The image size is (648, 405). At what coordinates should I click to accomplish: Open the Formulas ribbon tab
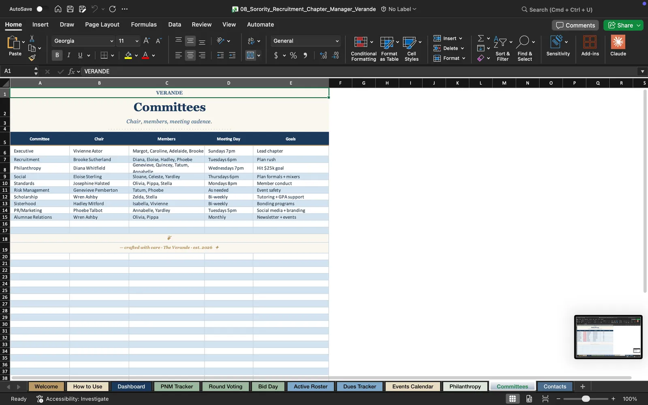pos(144,24)
